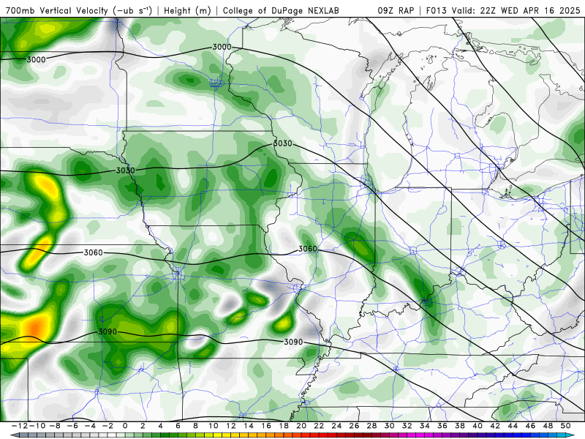Click the 44 value on the color scale

point(513,426)
